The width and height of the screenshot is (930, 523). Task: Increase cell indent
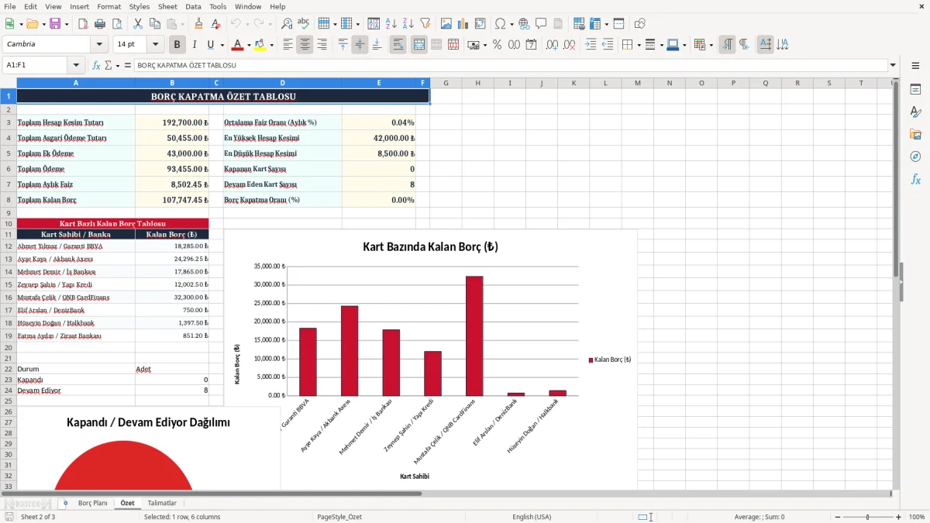click(x=591, y=45)
